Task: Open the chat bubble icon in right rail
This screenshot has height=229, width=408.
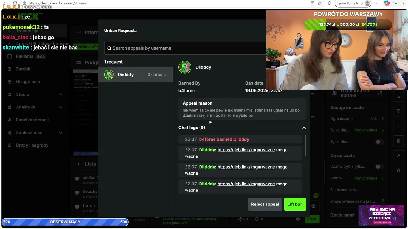Action: coord(398,111)
